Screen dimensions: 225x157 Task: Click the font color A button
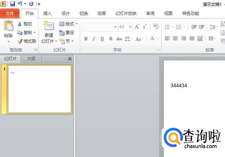(152, 38)
